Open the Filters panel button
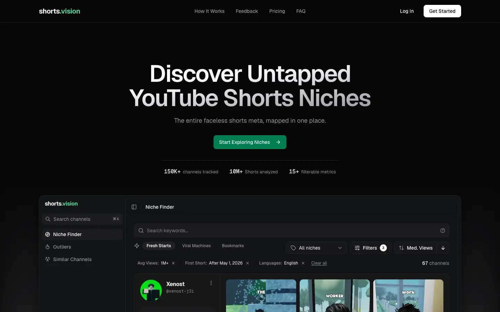Image resolution: width=500 pixels, height=312 pixels. point(370,248)
